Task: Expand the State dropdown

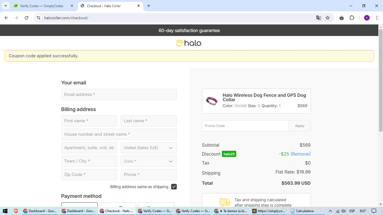Action: (x=149, y=161)
